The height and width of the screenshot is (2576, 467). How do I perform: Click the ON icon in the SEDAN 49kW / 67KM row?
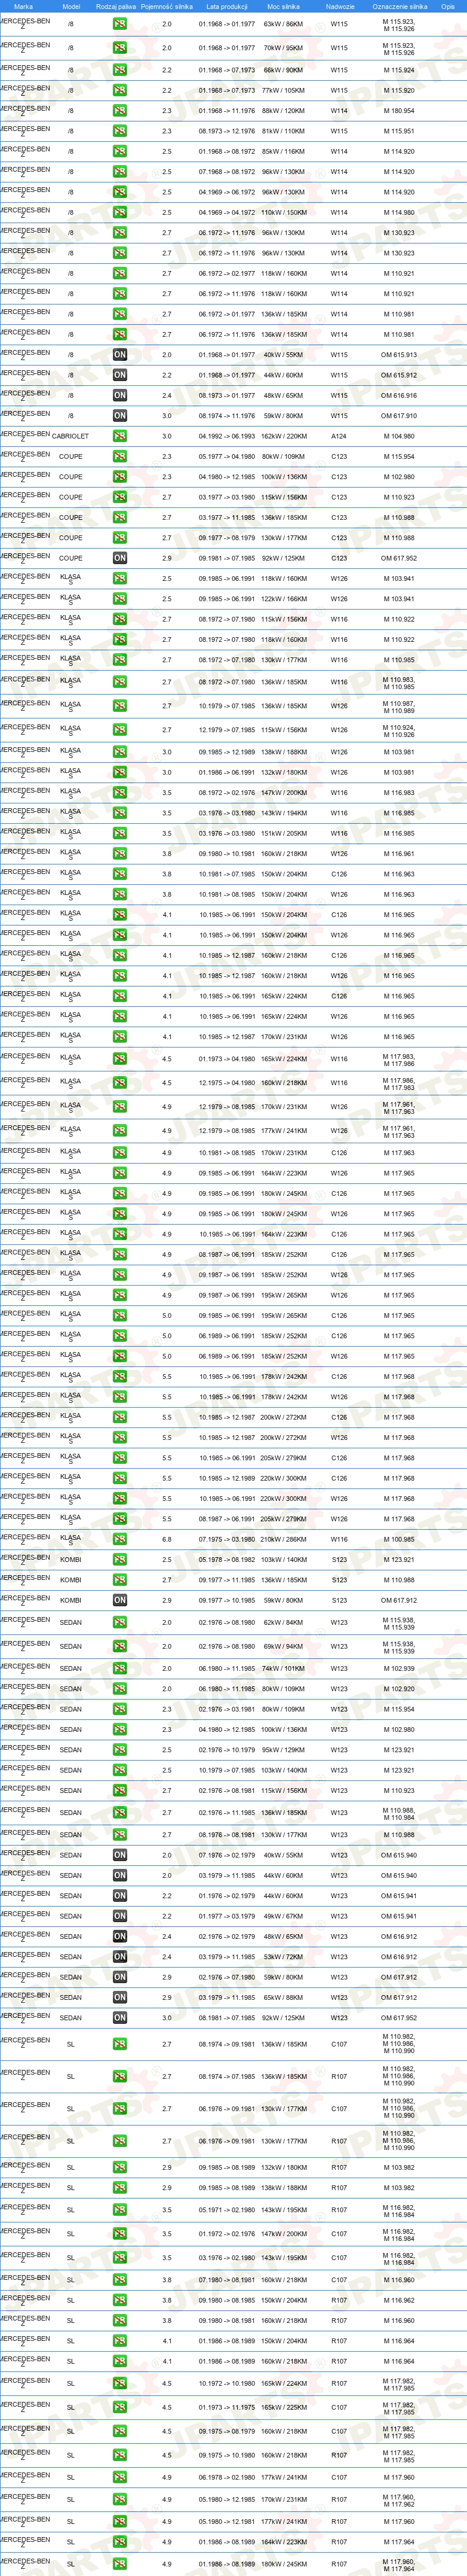(120, 1916)
